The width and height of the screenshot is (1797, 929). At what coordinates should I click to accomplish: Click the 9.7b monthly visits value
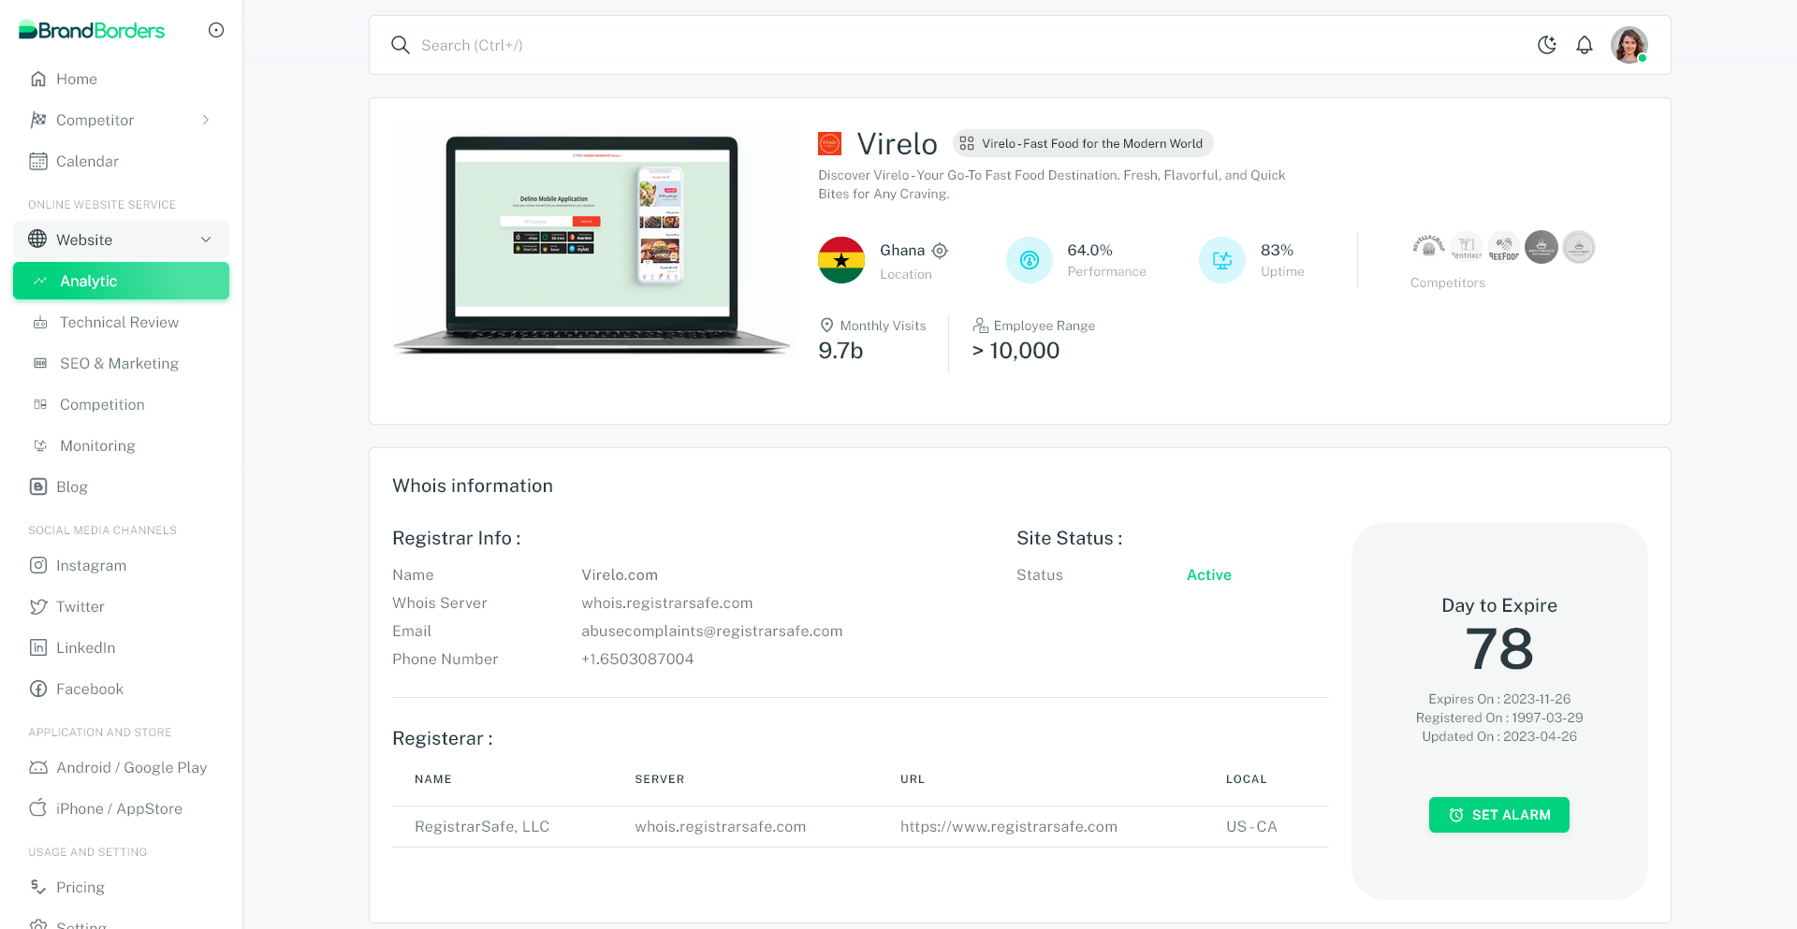point(840,351)
